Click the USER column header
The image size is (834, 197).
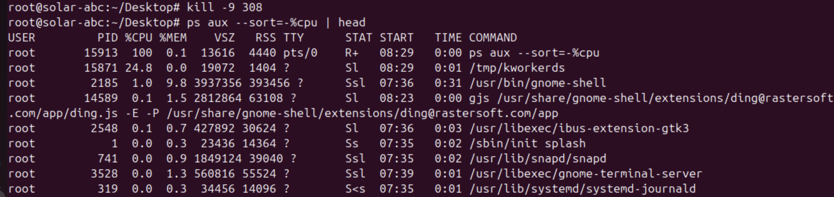point(22,38)
